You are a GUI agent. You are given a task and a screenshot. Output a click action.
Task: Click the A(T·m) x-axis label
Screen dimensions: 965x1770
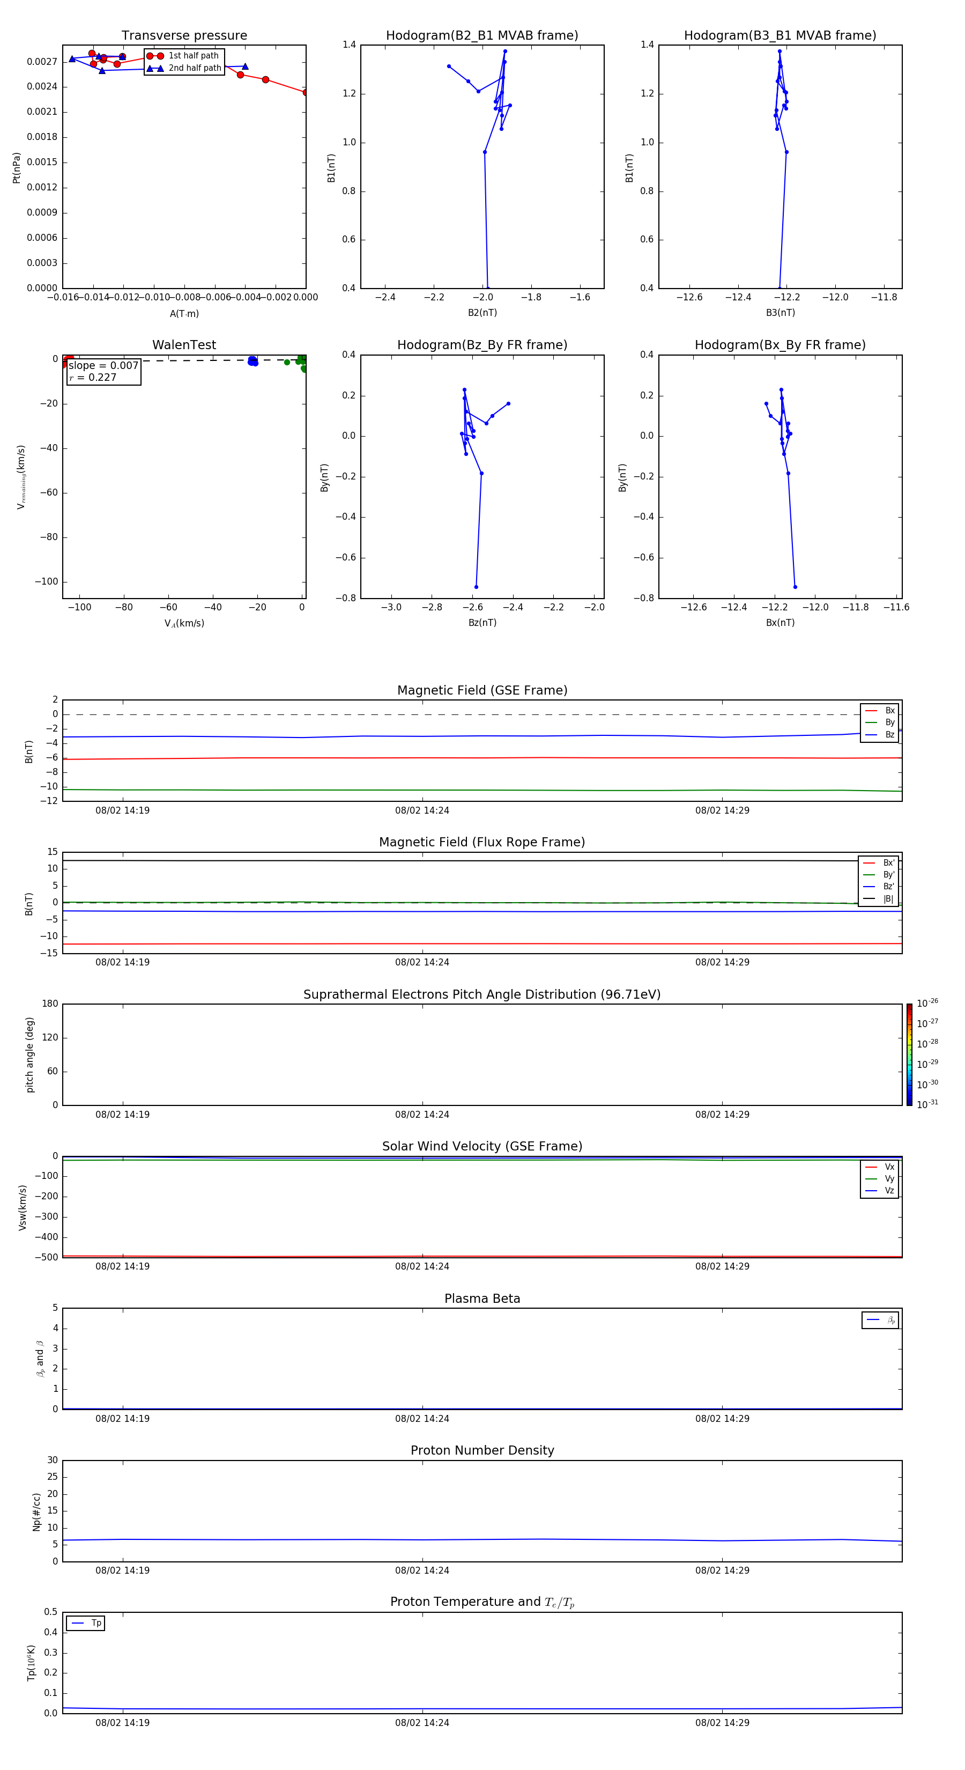pyautogui.click(x=184, y=314)
